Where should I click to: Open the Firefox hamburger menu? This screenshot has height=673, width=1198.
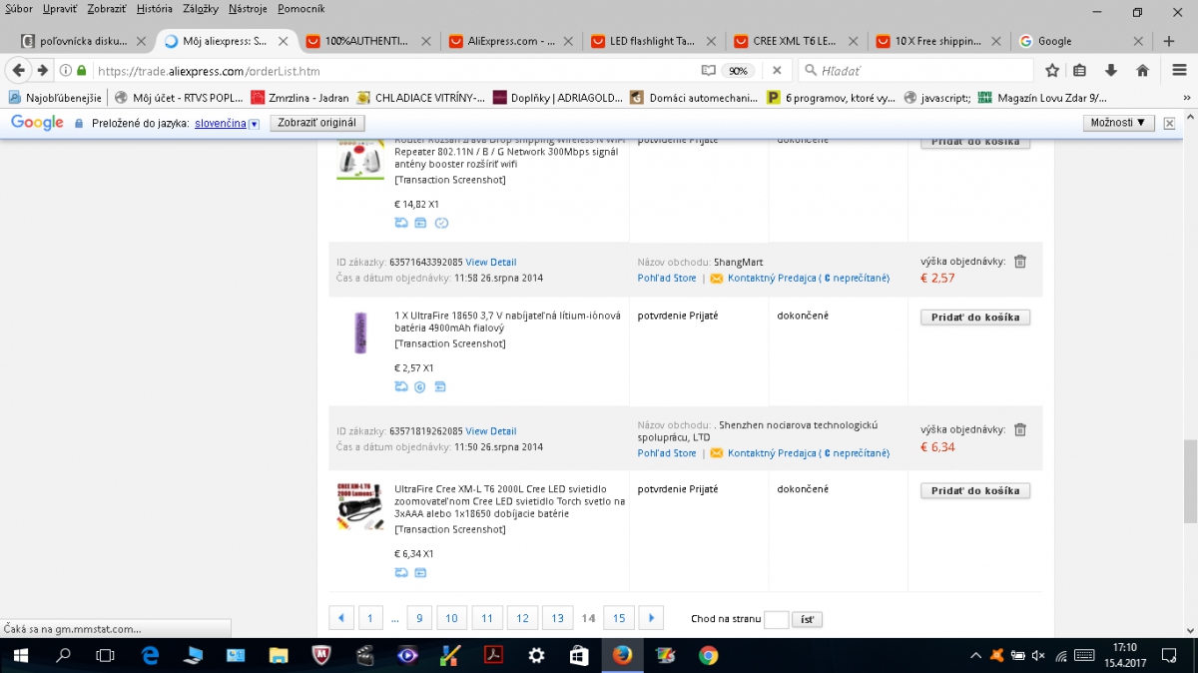(1179, 71)
